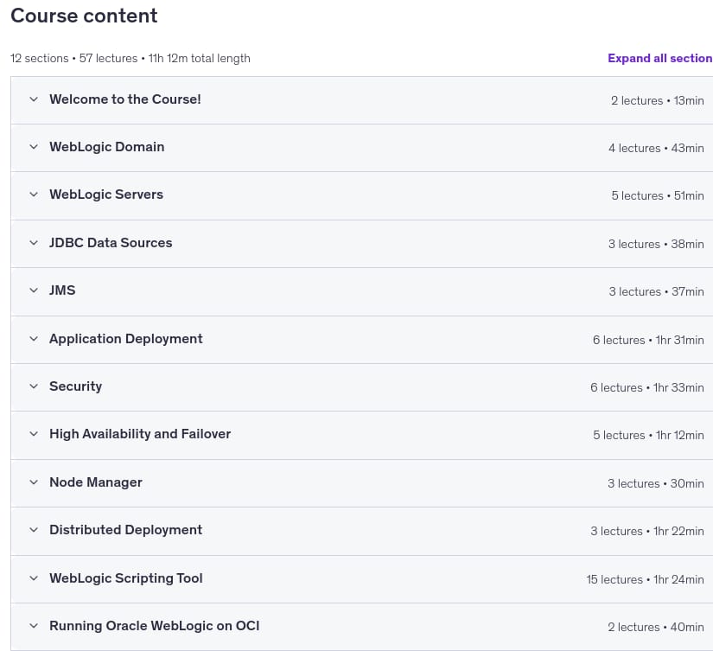
Task: Expand the WebLogic Domain chevron
Action: coord(34,146)
